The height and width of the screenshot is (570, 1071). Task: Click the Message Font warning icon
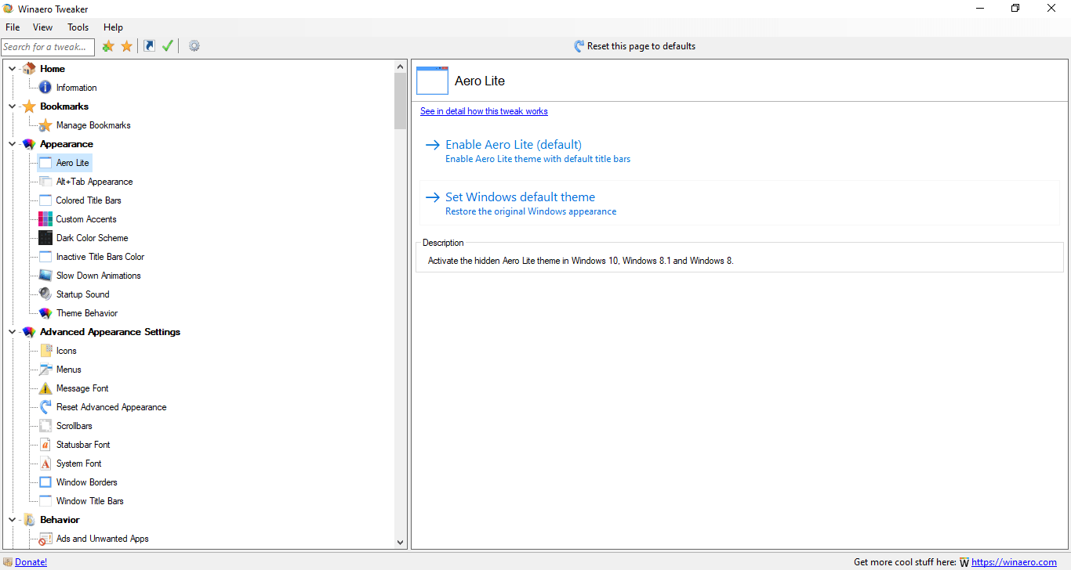click(45, 388)
